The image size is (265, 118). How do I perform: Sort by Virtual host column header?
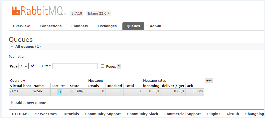[21, 86]
